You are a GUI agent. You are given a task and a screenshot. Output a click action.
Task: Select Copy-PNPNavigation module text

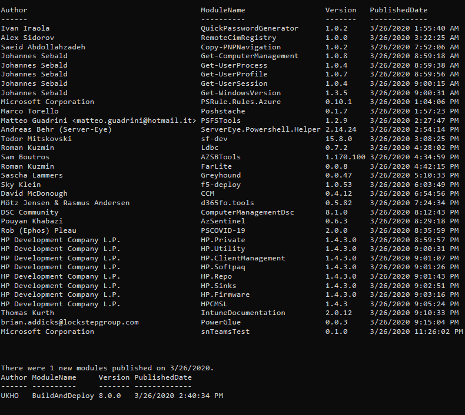[x=241, y=47]
